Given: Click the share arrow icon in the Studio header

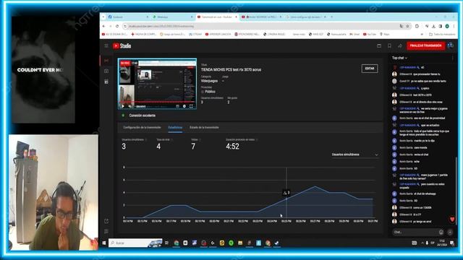Looking at the screenshot, I should pos(400,46).
